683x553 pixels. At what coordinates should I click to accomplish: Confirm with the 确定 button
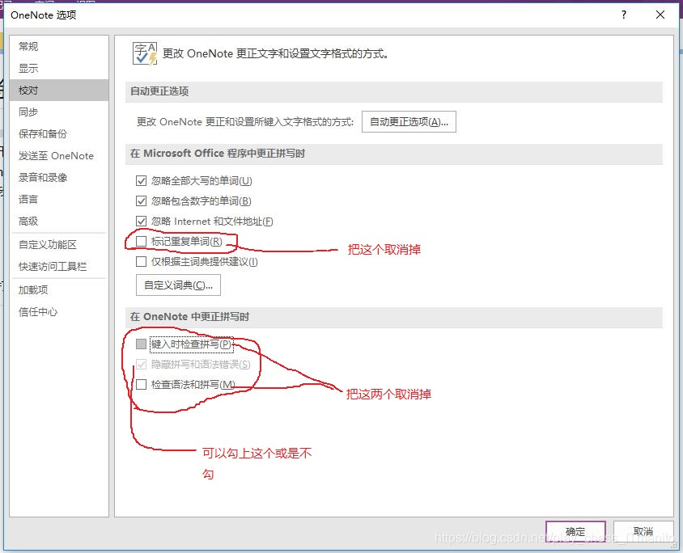575,531
